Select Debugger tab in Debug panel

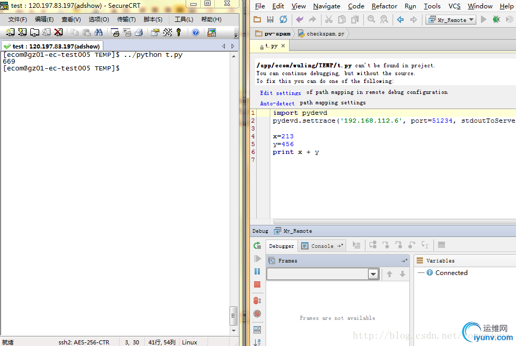pos(281,246)
